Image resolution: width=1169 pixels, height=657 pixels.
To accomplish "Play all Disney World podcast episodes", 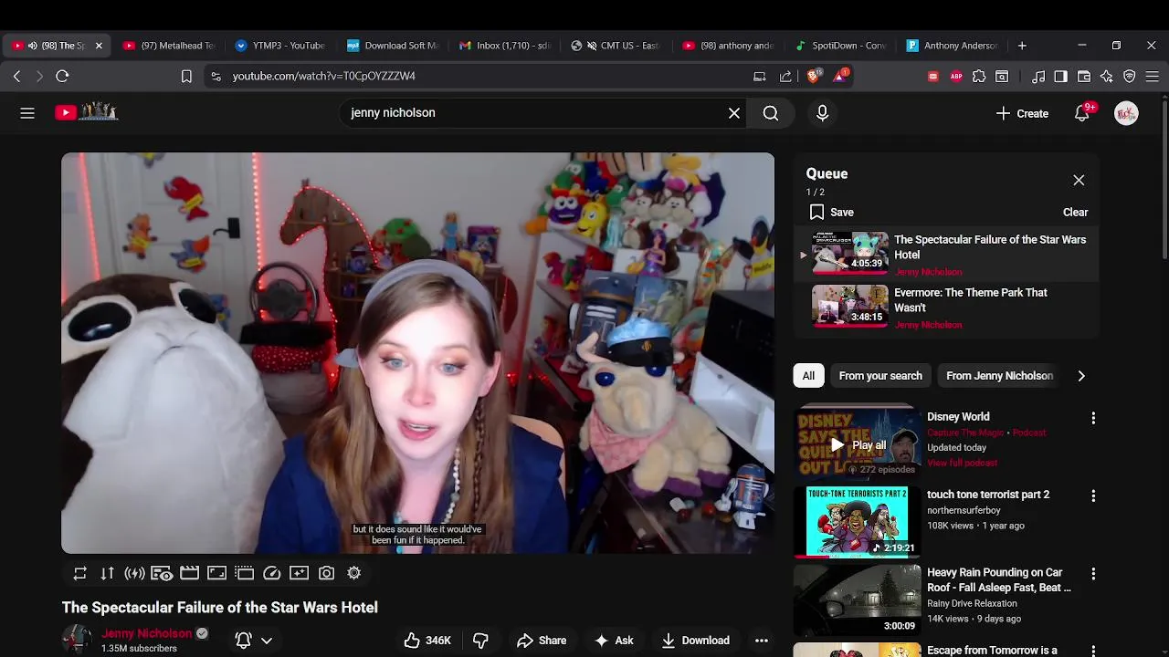I will [x=858, y=445].
